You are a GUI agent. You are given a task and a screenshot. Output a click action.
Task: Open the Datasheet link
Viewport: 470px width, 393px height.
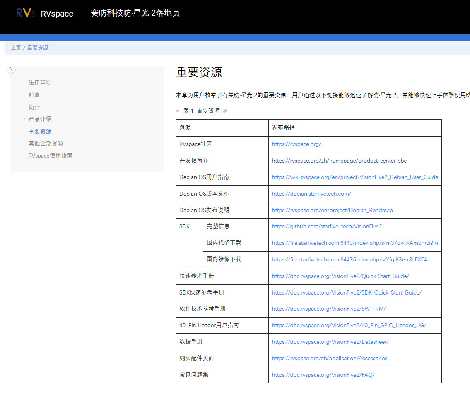pos(330,342)
